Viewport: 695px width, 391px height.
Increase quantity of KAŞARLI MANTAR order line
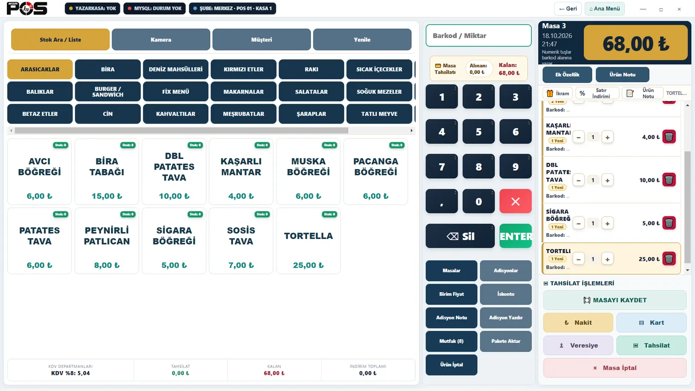[607, 137]
